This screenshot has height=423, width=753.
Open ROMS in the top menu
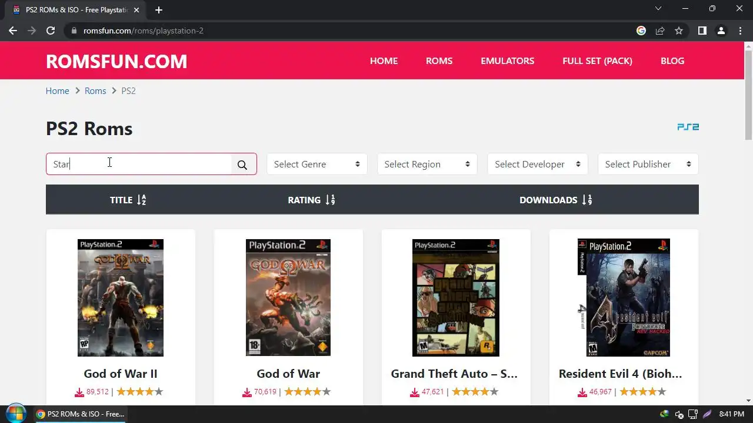(x=439, y=61)
